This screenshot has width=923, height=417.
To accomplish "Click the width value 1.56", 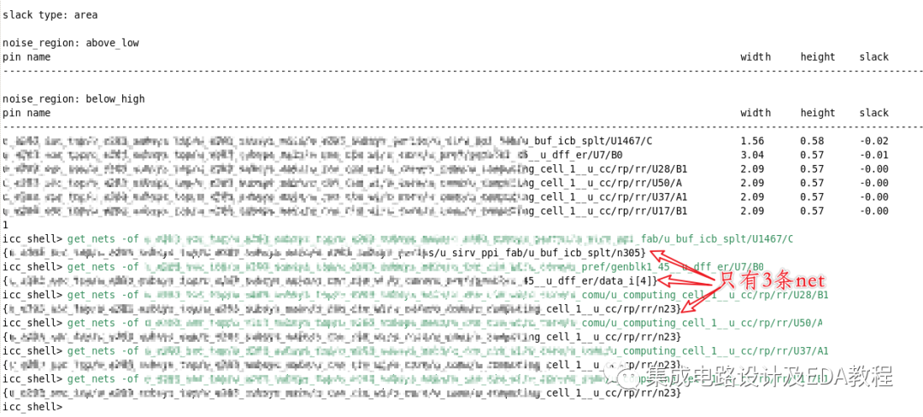I will point(752,141).
